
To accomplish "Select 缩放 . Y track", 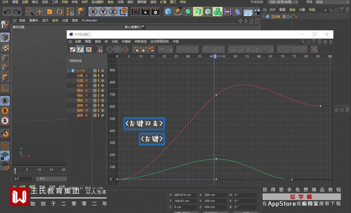I will [82, 95].
